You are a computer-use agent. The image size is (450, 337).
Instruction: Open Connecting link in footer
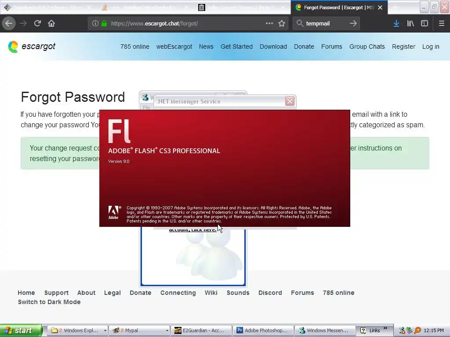tap(178, 293)
